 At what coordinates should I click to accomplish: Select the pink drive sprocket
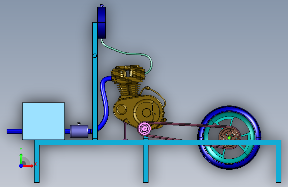point(144,128)
